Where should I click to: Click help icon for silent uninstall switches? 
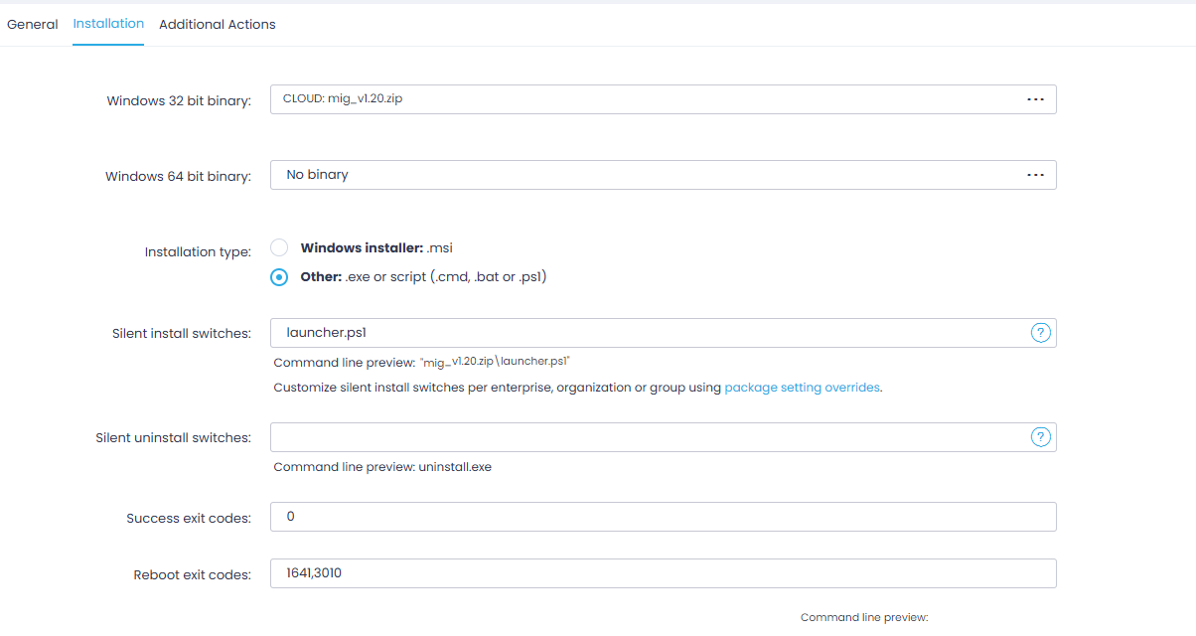tap(1040, 437)
